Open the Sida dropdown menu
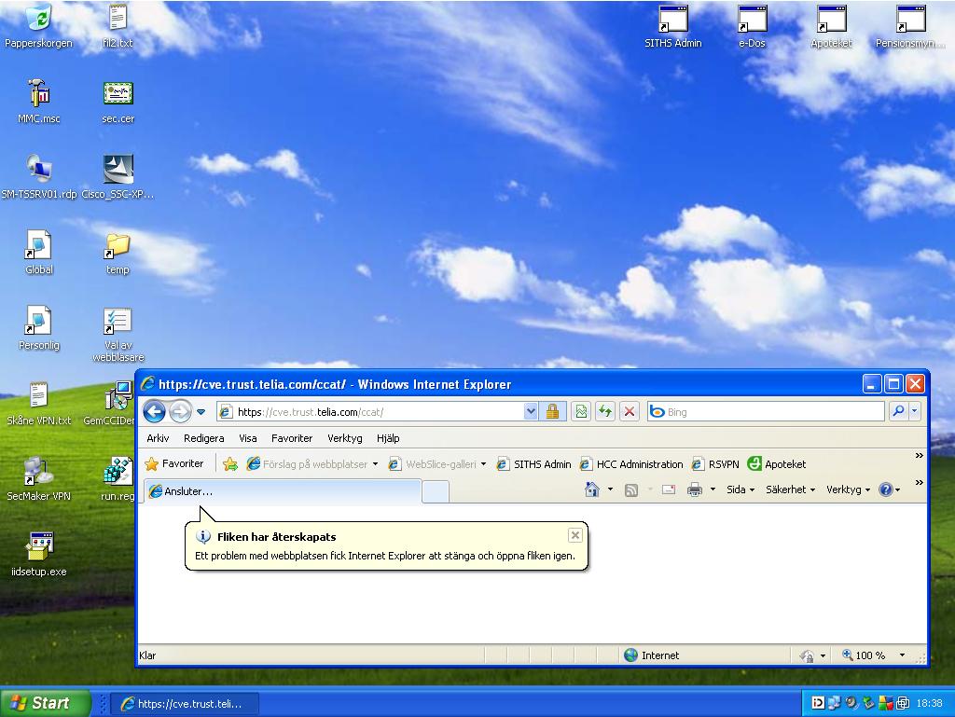The image size is (955, 717). [740, 489]
